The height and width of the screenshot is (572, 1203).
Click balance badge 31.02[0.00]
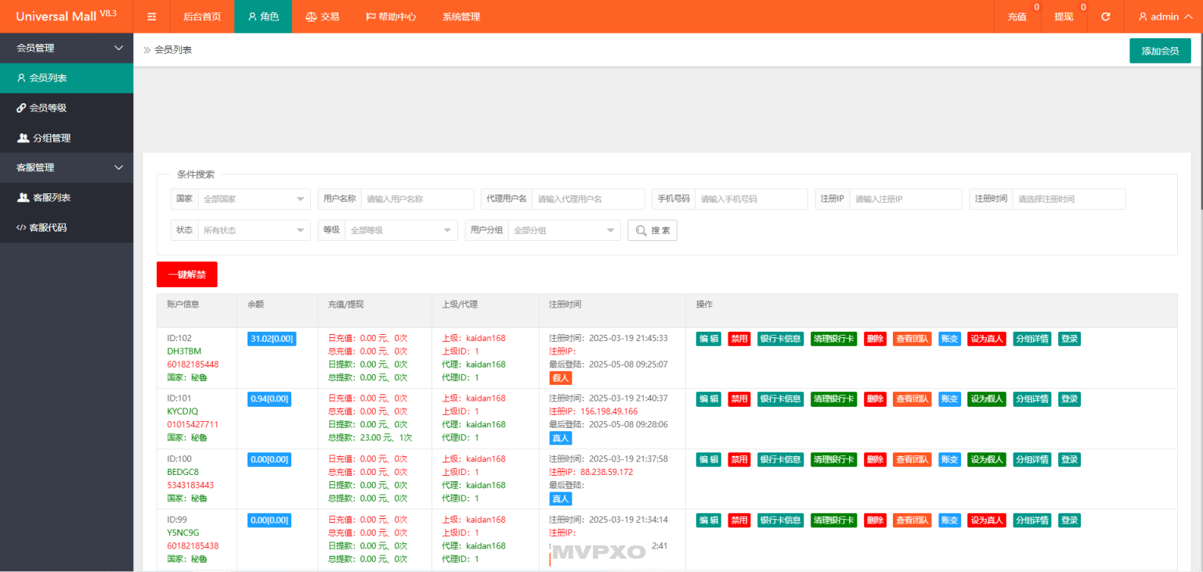click(x=272, y=339)
